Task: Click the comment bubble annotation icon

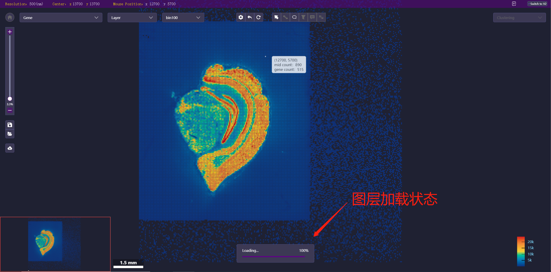Action: coord(312,18)
